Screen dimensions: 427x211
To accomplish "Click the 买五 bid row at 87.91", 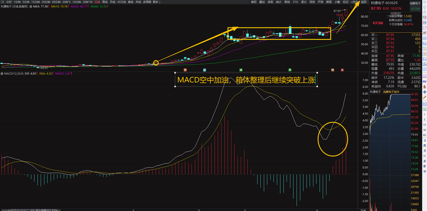I will 395,51.
